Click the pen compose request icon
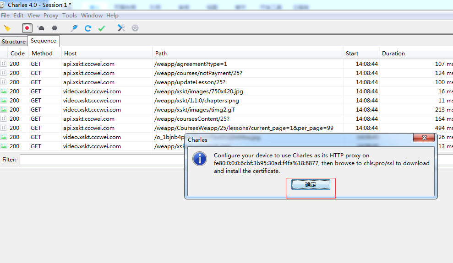The image size is (453, 263). coord(74,28)
